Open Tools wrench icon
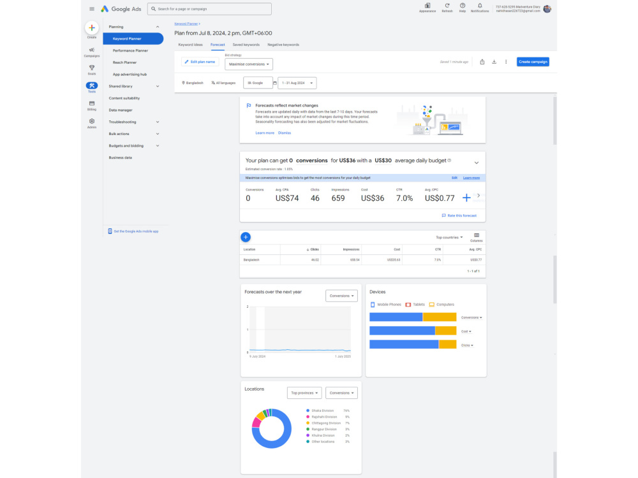Image resolution: width=638 pixels, height=478 pixels. click(x=91, y=87)
